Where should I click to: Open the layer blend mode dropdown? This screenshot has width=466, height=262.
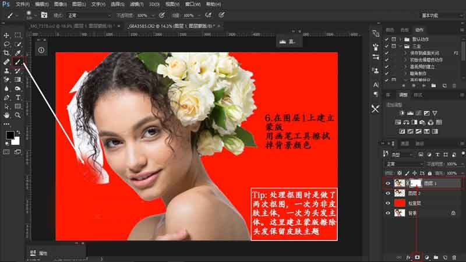(x=404, y=164)
